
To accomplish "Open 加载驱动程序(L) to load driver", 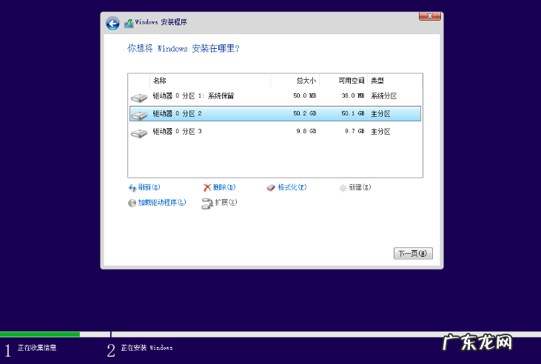I will click(x=162, y=203).
